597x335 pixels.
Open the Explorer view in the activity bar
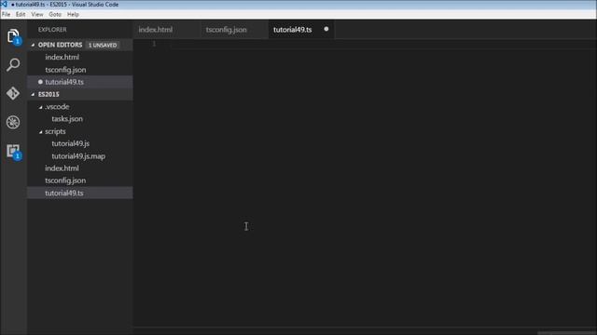pyautogui.click(x=13, y=36)
